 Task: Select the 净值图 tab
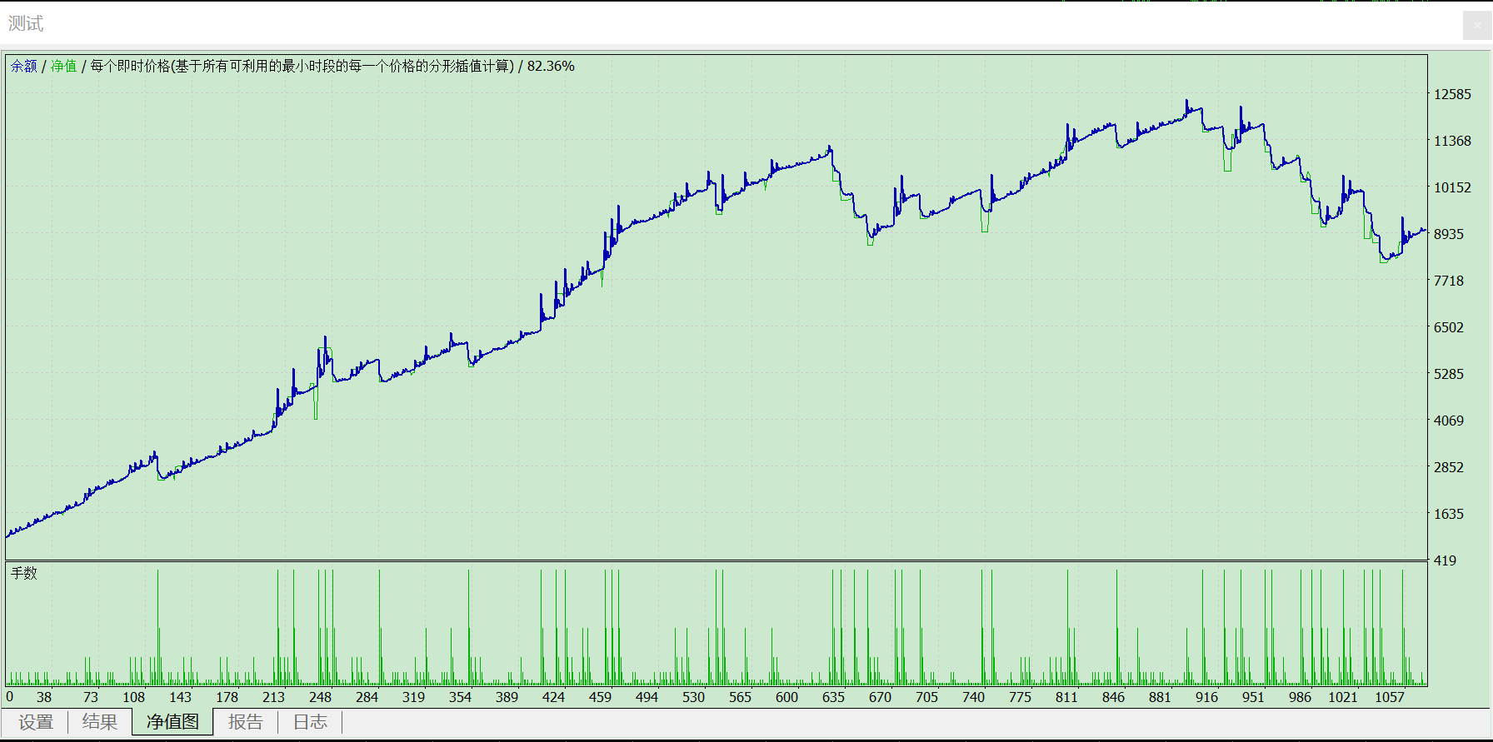point(172,722)
